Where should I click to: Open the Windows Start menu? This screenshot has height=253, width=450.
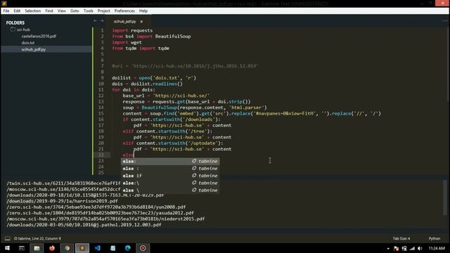pyautogui.click(x=7, y=248)
